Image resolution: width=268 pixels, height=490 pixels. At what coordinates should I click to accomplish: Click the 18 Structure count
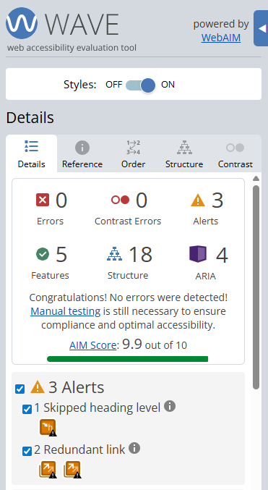tap(140, 254)
